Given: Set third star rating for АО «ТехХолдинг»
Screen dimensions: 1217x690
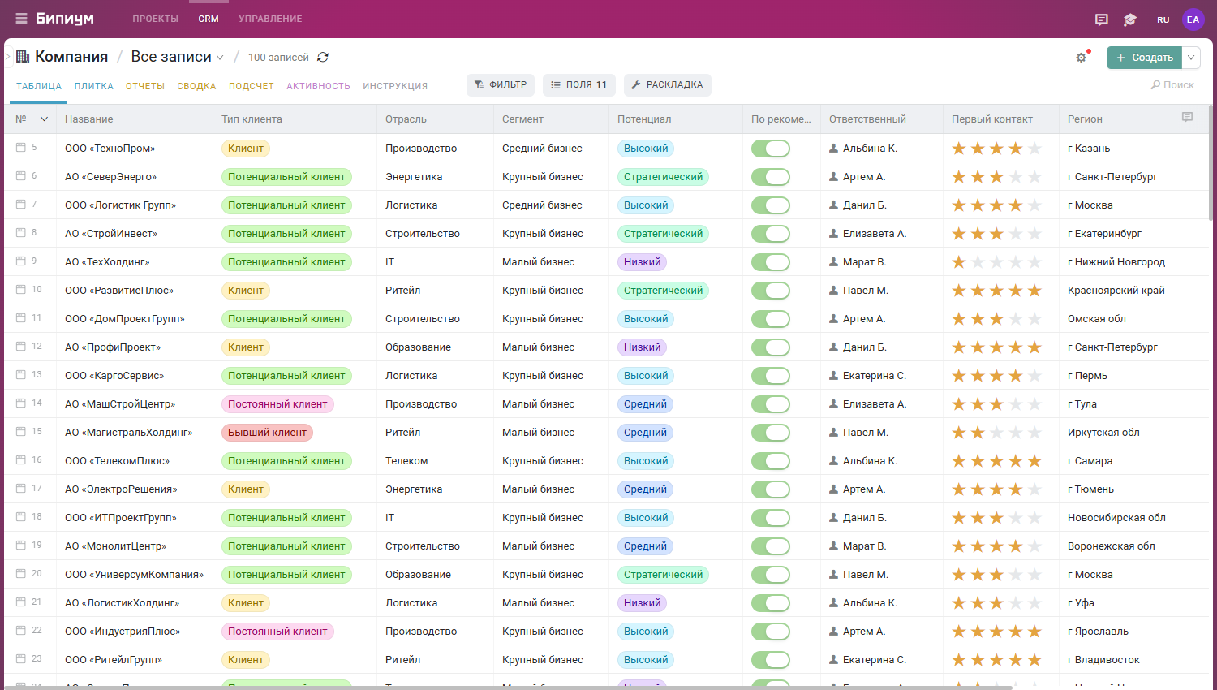Looking at the screenshot, I should [x=996, y=262].
